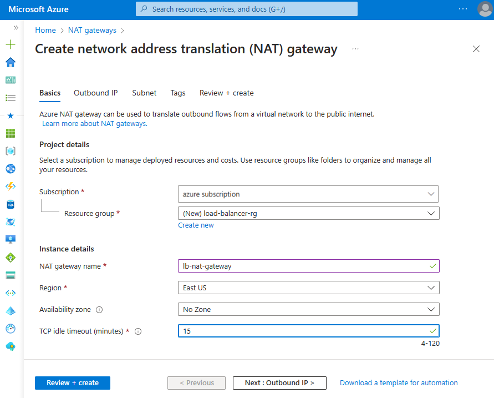Open Azure Cosmos DB in the sidebar
Image resolution: width=494 pixels, height=398 pixels.
click(10, 221)
